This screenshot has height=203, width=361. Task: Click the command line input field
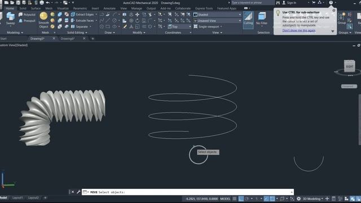point(188,192)
